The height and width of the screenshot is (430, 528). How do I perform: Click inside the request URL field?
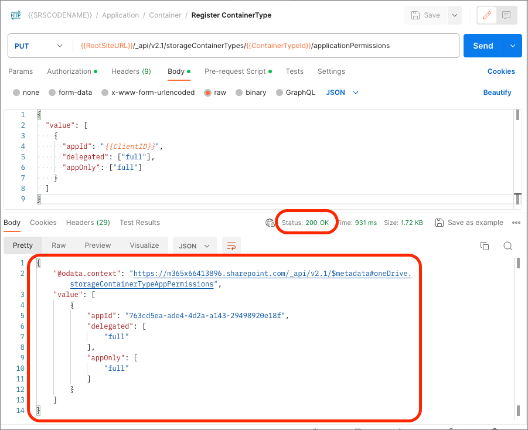pos(264,45)
